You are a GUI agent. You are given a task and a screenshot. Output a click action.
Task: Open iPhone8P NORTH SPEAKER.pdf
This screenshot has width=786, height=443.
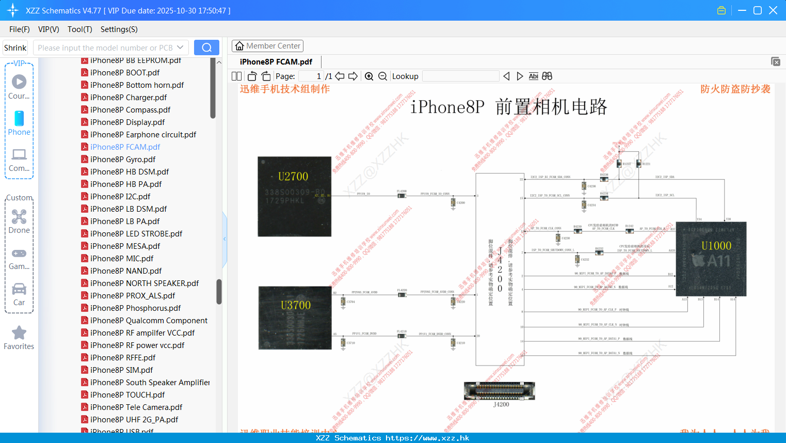(145, 283)
